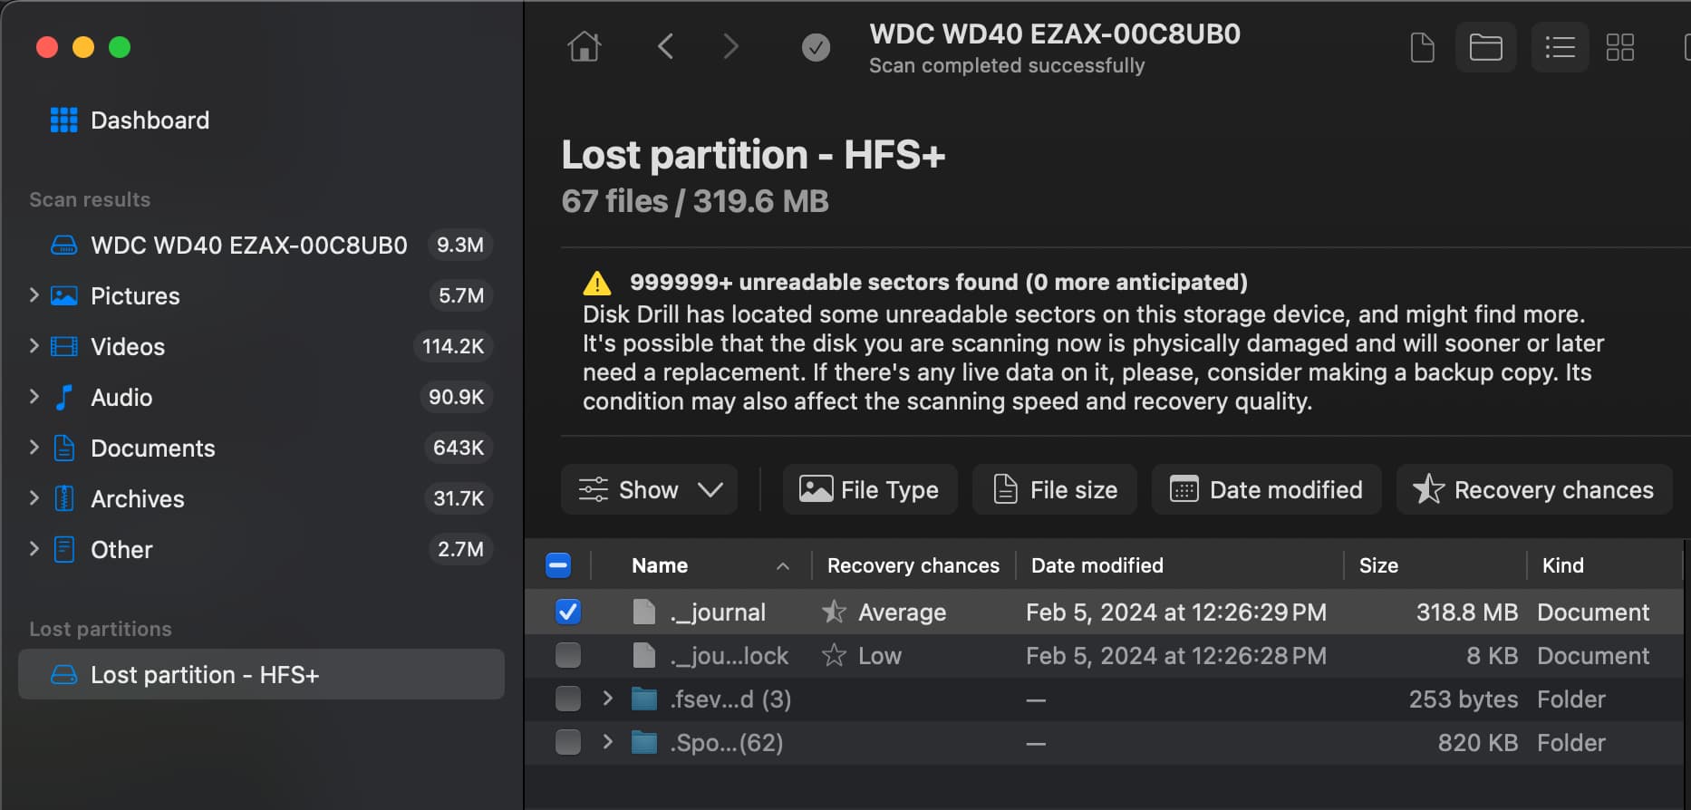Switch to file view icon in toolbar

1422,47
